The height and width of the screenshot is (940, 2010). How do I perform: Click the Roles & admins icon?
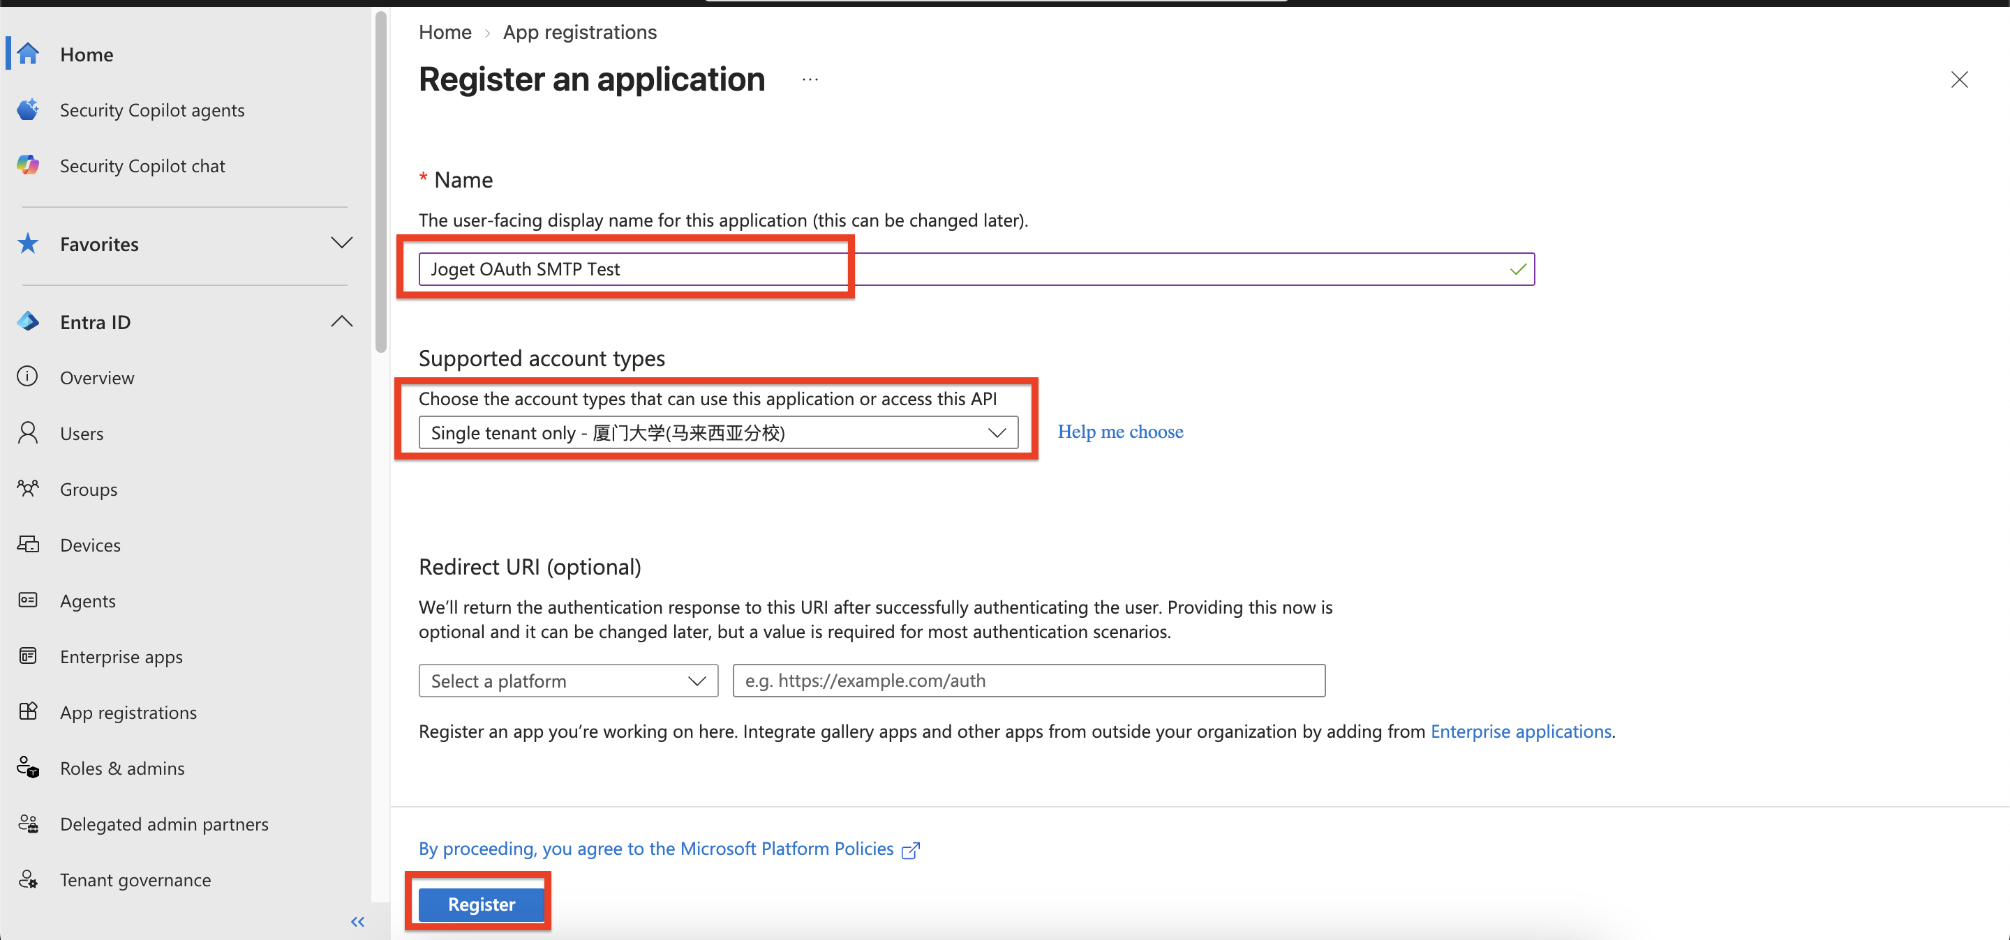pyautogui.click(x=28, y=768)
